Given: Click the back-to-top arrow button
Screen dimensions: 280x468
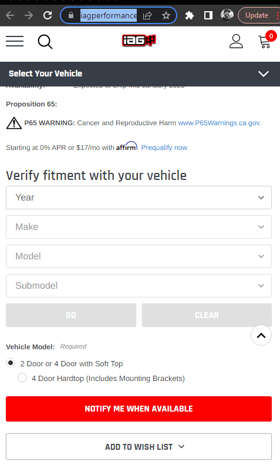Looking at the screenshot, I should pyautogui.click(x=261, y=336).
